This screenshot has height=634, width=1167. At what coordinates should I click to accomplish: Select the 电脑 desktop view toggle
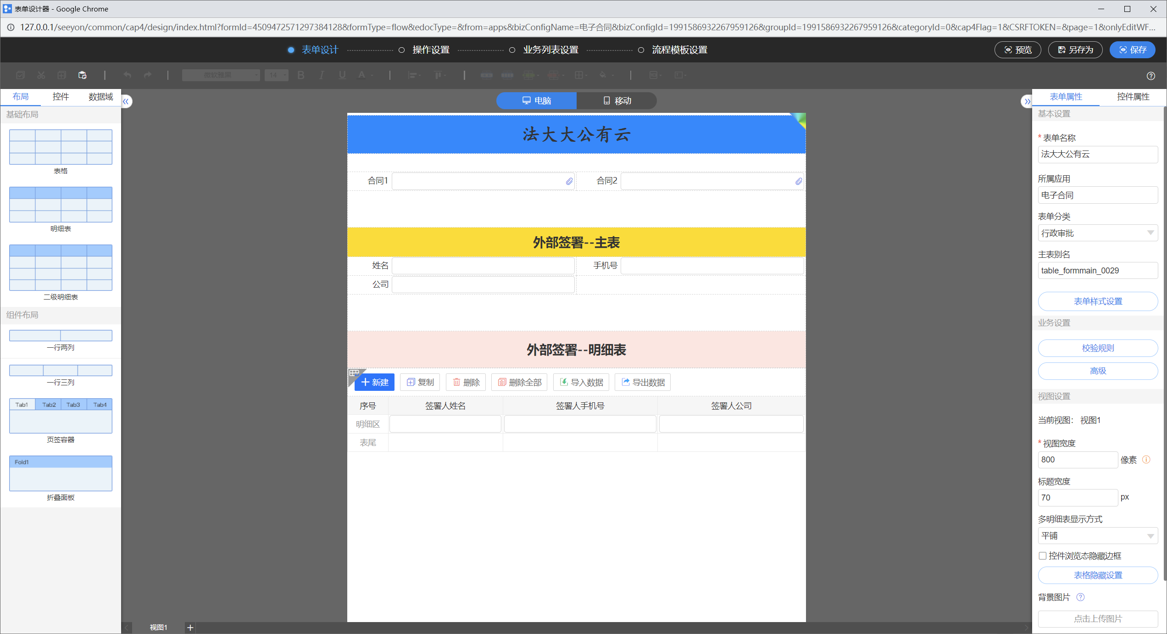(x=536, y=100)
